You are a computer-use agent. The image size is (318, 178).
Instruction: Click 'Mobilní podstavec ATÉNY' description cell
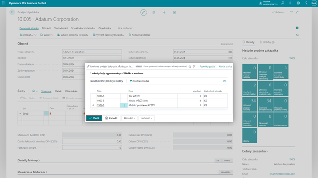pyautogui.click(x=153, y=105)
